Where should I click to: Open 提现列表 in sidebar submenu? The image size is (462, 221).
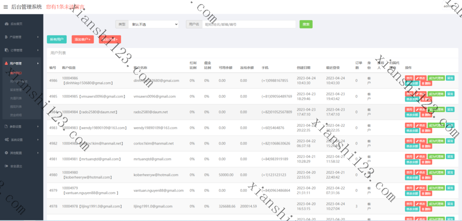point(16,106)
